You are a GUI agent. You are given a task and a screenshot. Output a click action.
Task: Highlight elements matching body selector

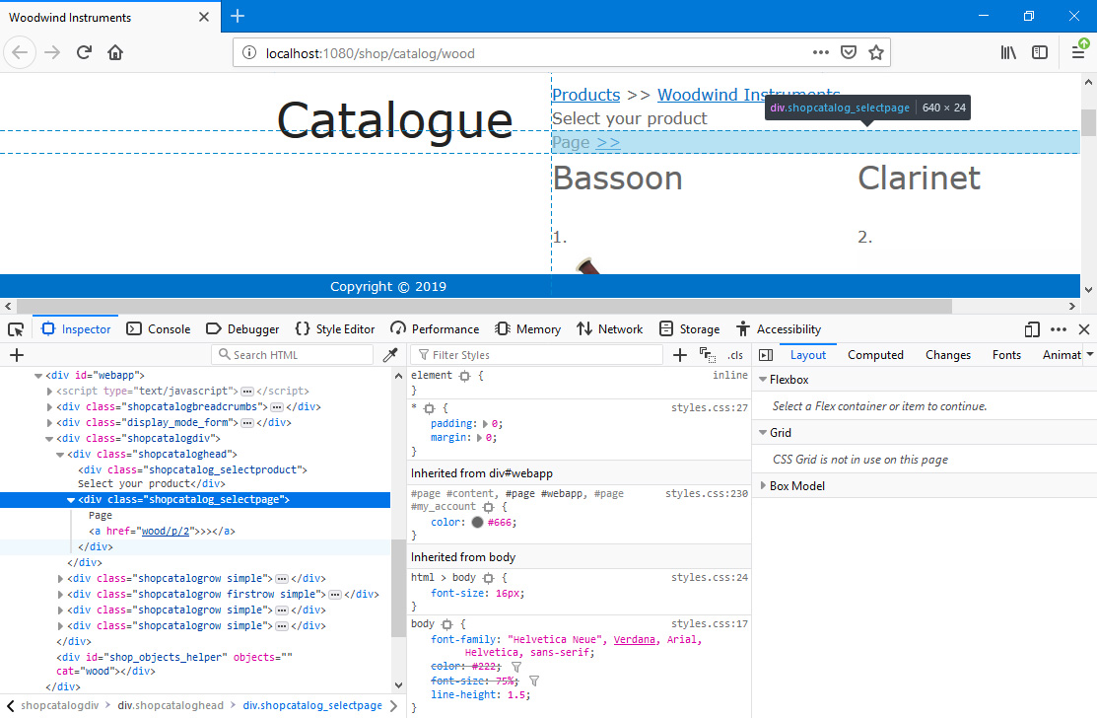(447, 624)
